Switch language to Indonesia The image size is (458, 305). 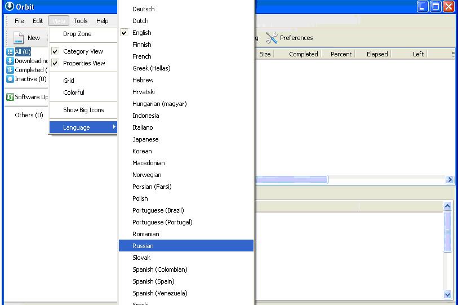pyautogui.click(x=186, y=116)
